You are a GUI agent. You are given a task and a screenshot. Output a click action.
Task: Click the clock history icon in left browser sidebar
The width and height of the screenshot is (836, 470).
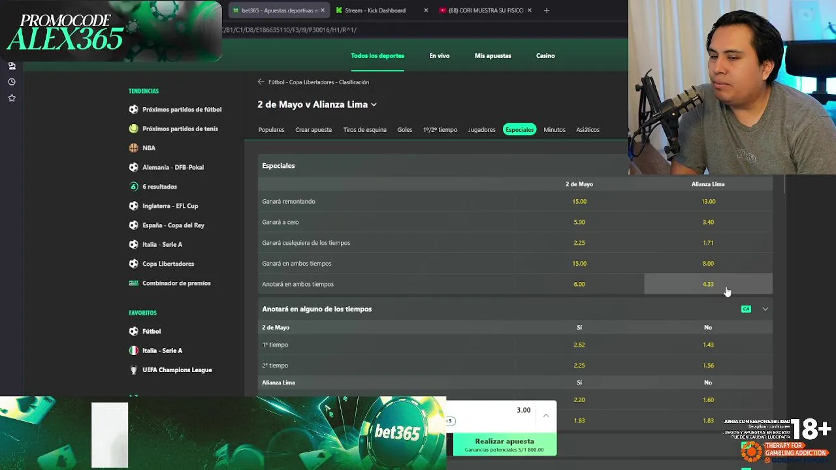point(12,82)
